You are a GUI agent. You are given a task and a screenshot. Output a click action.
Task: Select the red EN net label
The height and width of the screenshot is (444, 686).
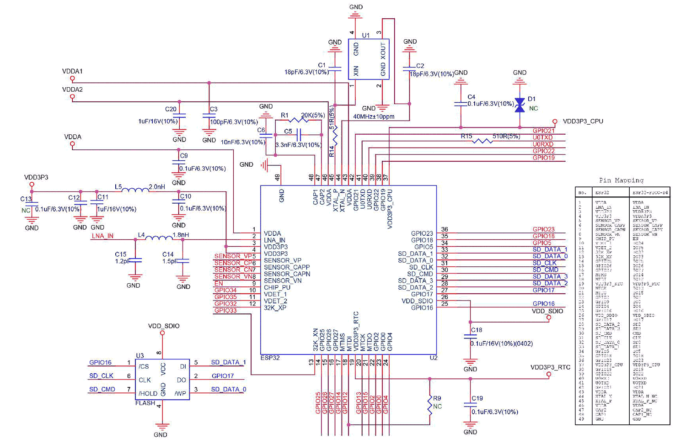[x=219, y=283]
